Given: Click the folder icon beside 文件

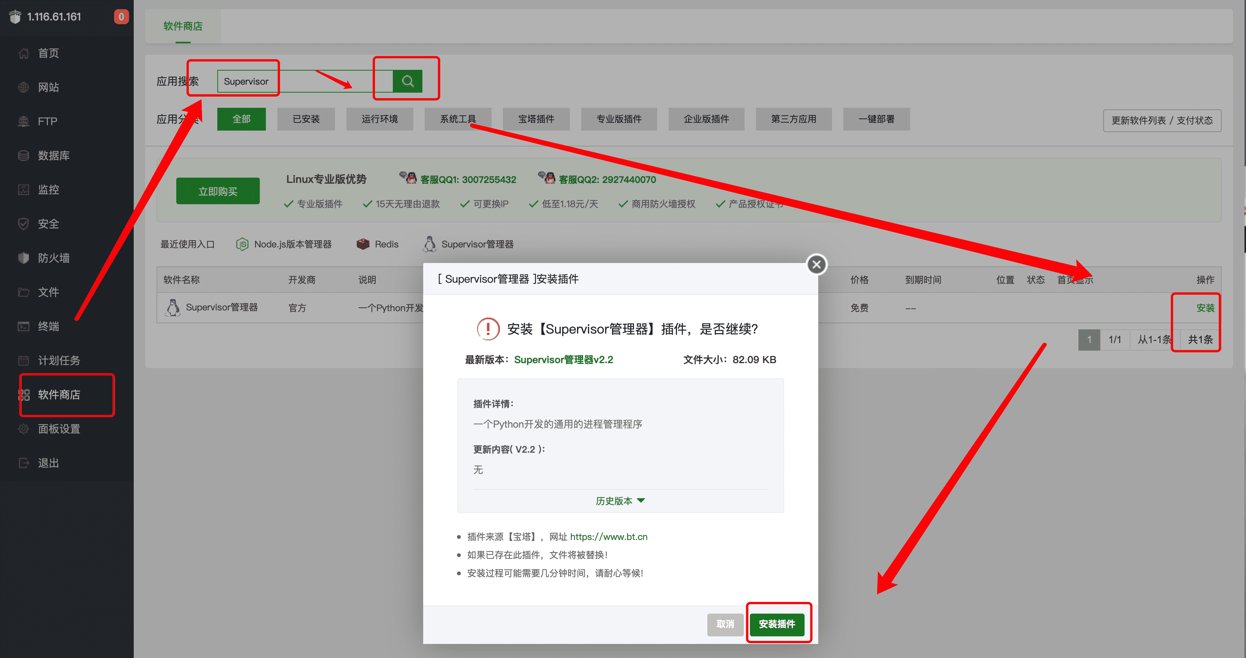Looking at the screenshot, I should point(23,292).
